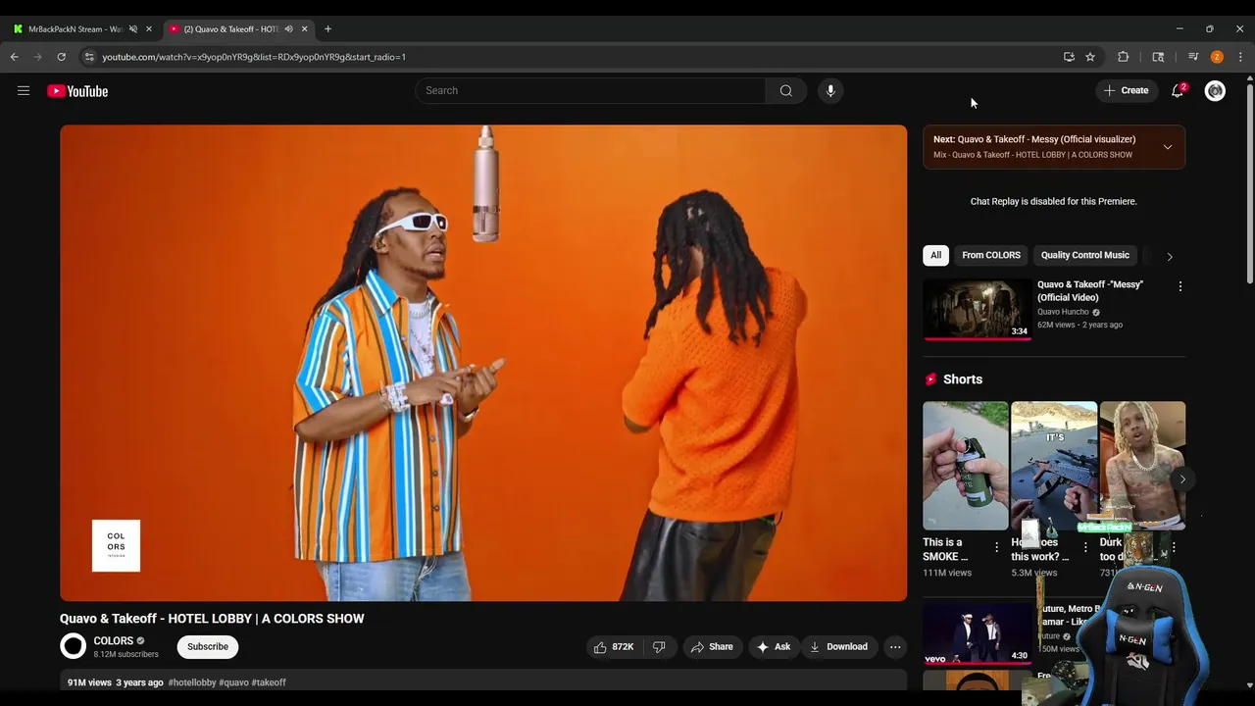The width and height of the screenshot is (1255, 706).
Task: Click the #takeoff hashtag
Action: 269,682
